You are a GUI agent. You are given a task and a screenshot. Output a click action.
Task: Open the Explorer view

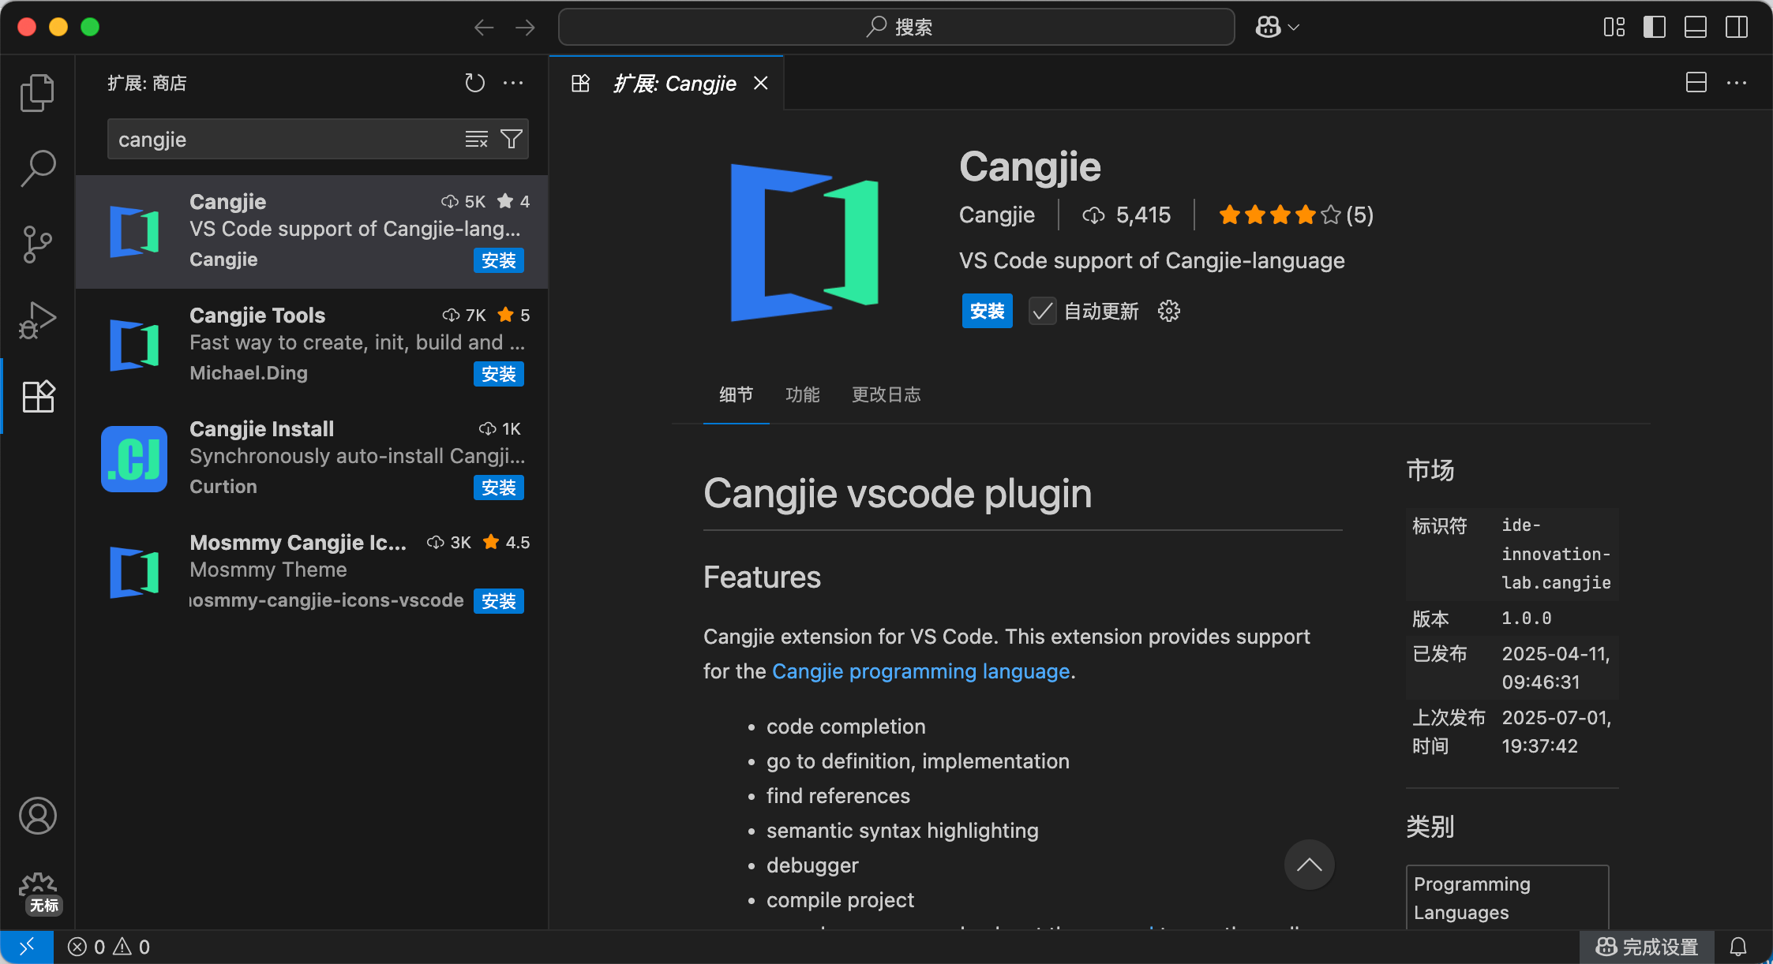click(x=37, y=92)
